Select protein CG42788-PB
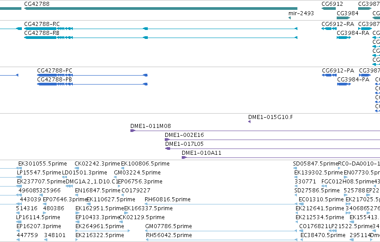Screen dimensions: 380x242 (x=92, y=84)
